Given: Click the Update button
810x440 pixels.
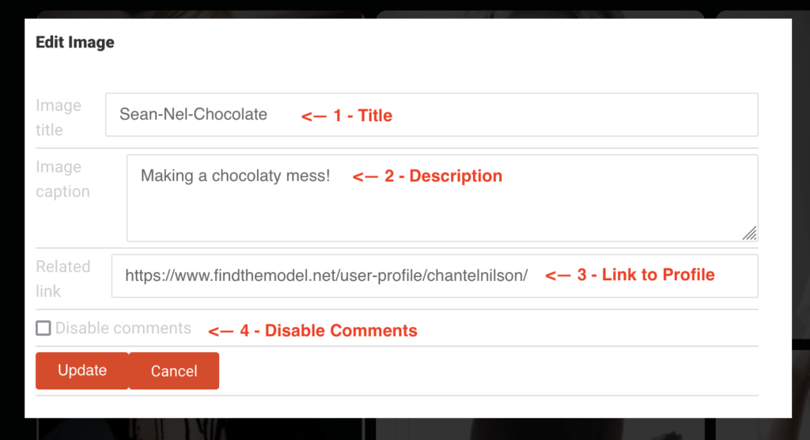Looking at the screenshot, I should pyautogui.click(x=82, y=370).
